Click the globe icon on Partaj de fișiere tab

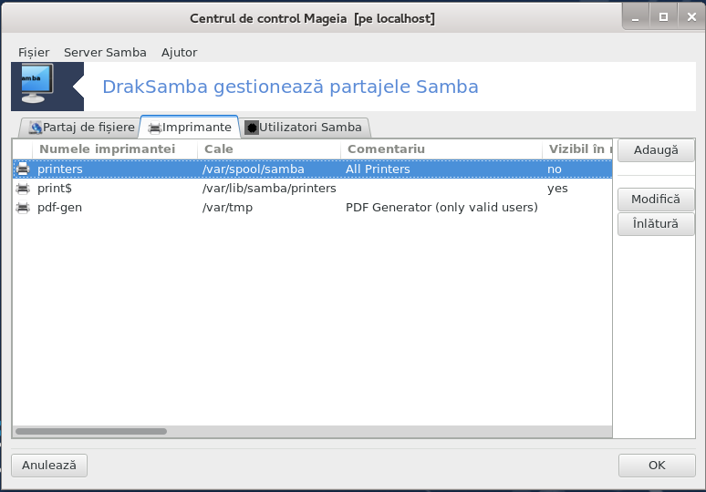pos(36,128)
